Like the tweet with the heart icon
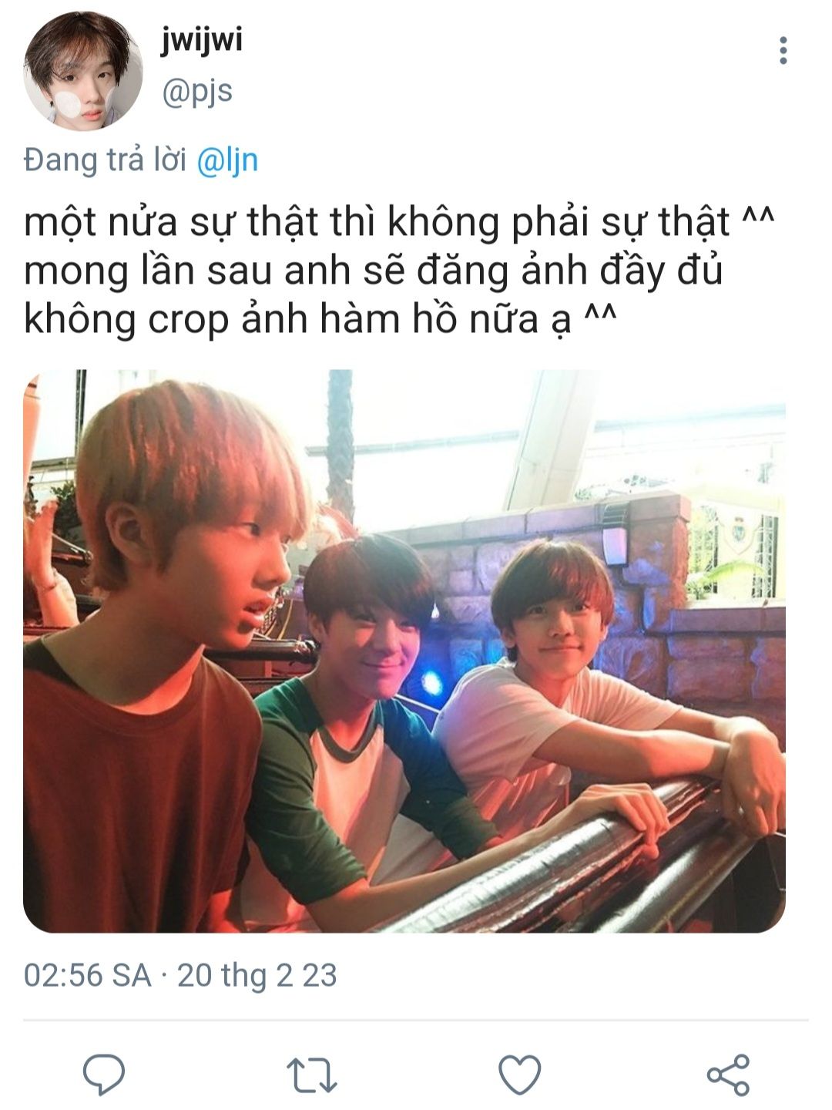This screenshot has height=1110, width=832. [x=520, y=1075]
